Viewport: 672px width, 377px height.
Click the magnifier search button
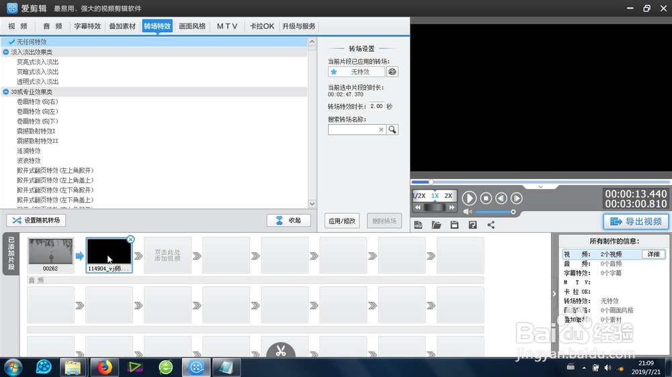point(392,129)
